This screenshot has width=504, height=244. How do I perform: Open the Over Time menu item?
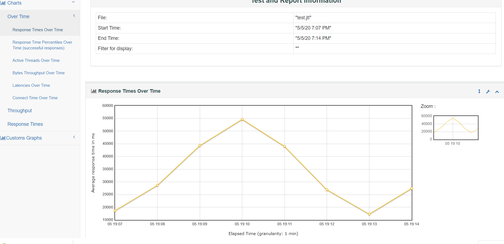19,17
